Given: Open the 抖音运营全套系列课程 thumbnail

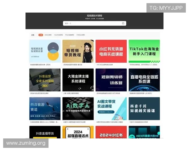Looking at the screenshot, I should point(45,80).
